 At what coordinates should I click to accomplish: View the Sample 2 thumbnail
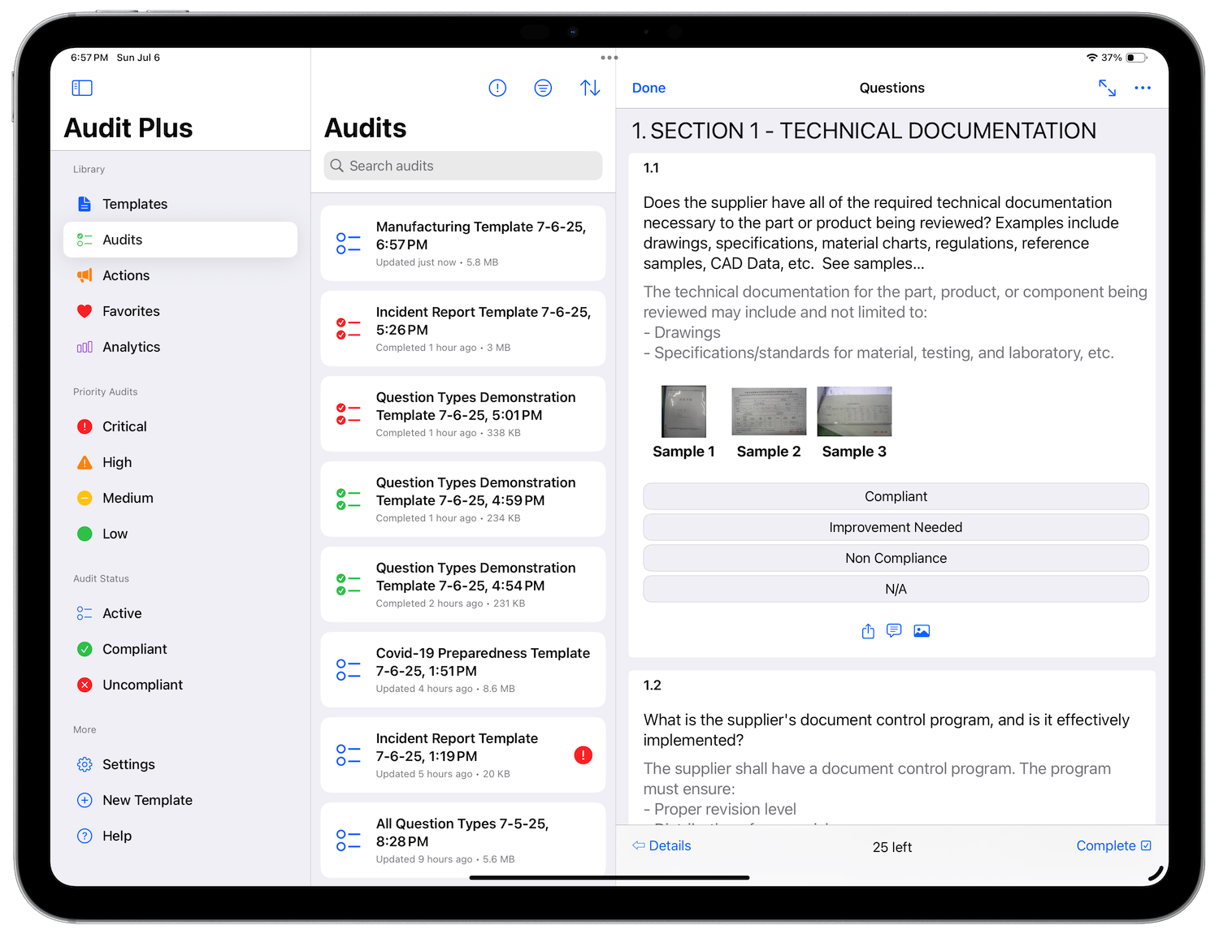pyautogui.click(x=769, y=412)
